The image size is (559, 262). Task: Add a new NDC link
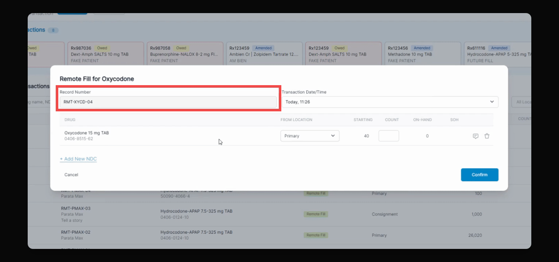(78, 159)
